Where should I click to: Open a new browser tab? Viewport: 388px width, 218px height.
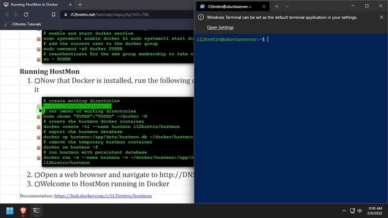click(80, 4)
